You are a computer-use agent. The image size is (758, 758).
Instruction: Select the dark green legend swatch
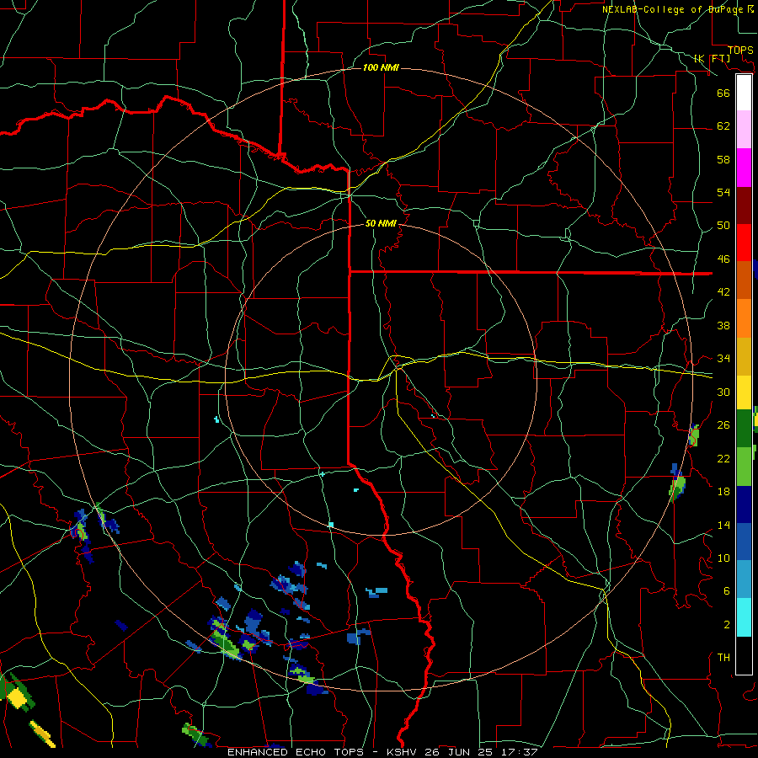click(744, 430)
